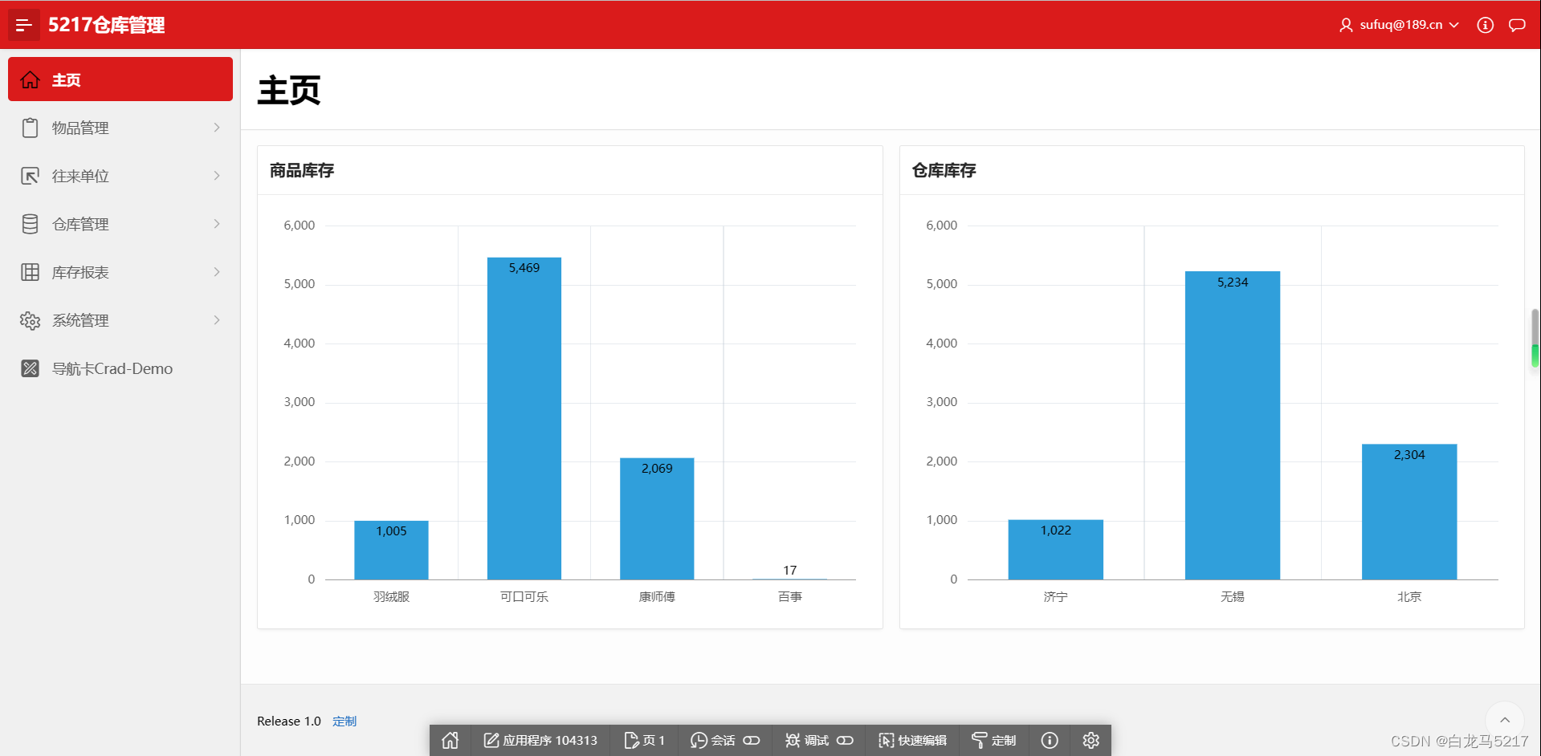This screenshot has width=1541, height=756.
Task: Click the Release 1.0 footer text
Action: click(x=289, y=721)
